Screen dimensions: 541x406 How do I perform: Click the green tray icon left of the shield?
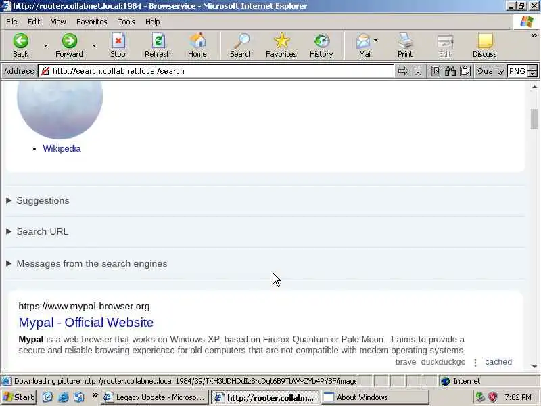point(480,397)
